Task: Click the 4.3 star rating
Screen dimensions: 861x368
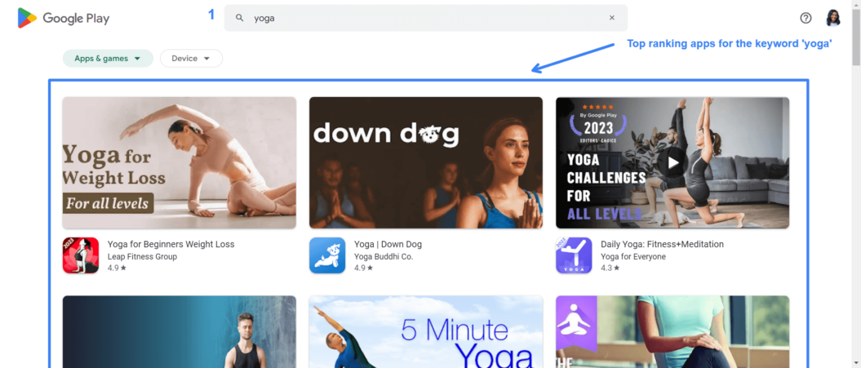Action: [610, 268]
